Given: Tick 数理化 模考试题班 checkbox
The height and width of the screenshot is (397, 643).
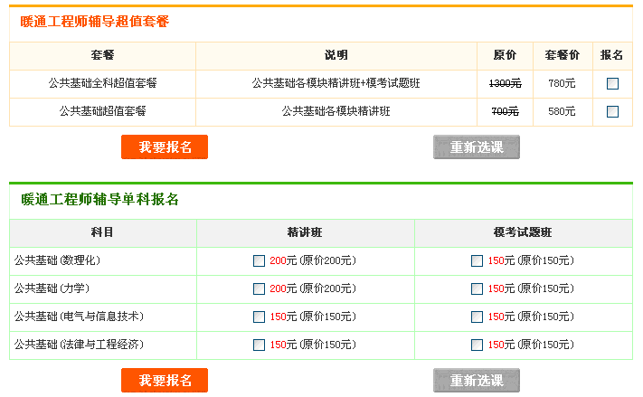Looking at the screenshot, I should pyautogui.click(x=477, y=261).
